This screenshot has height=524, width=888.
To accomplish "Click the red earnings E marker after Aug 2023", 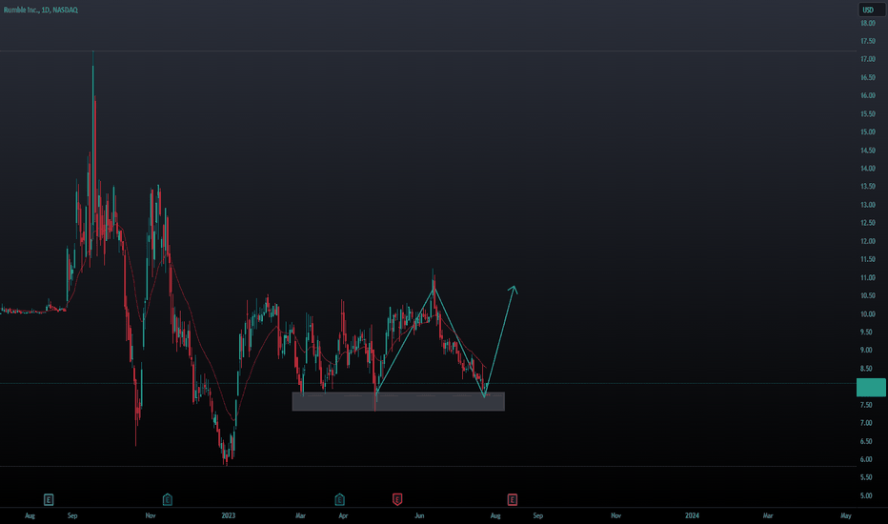I will click(512, 499).
